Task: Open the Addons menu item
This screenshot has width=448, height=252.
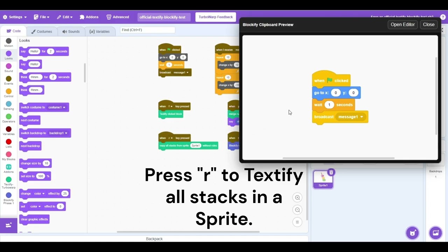Action: point(89,17)
